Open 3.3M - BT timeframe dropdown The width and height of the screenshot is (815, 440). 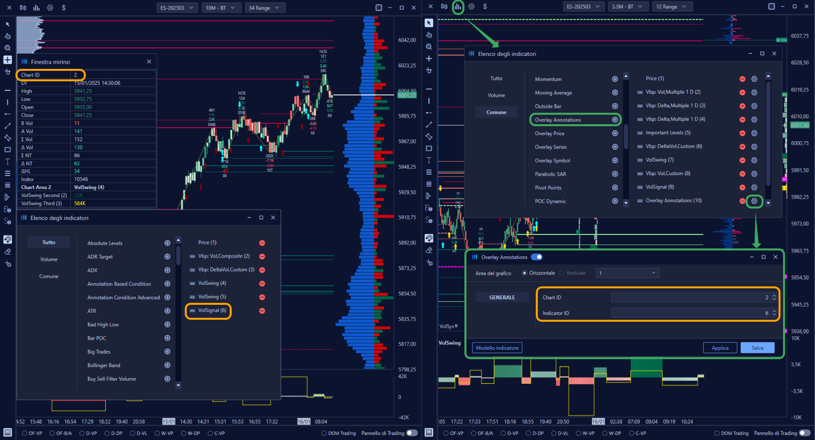[627, 6]
